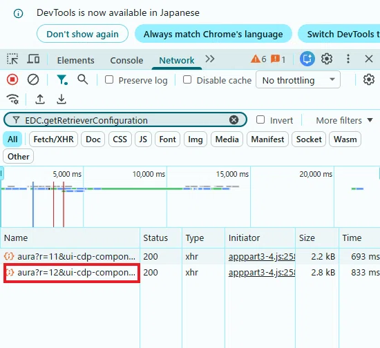380x348 pixels.
Task: Click Always match Chrome's language
Action: [x=213, y=34]
